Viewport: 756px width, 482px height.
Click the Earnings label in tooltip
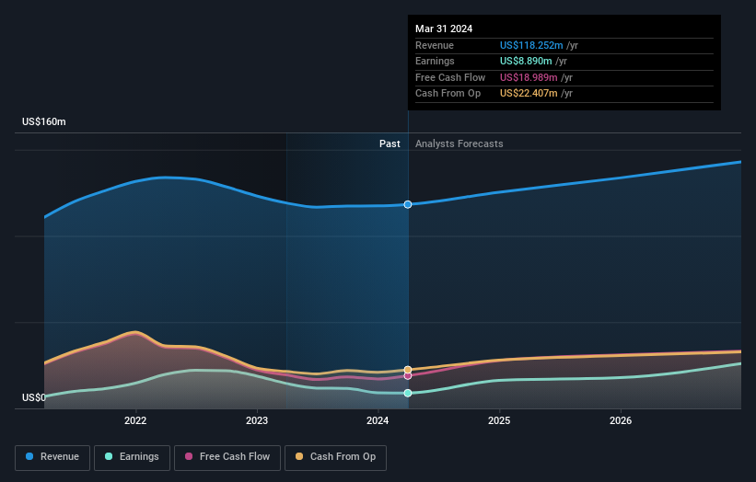(x=435, y=61)
